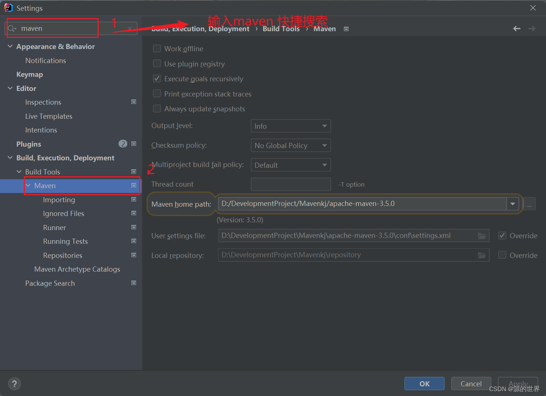Click the back navigation arrow
Viewport: 546px width, 396px height.
(x=517, y=29)
